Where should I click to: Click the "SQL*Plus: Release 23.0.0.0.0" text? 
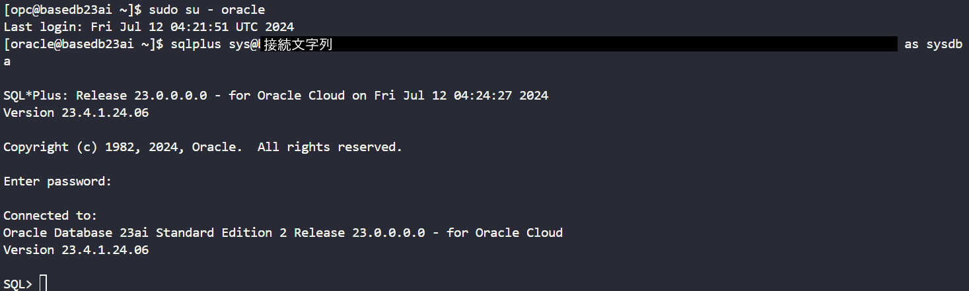[x=112, y=96]
